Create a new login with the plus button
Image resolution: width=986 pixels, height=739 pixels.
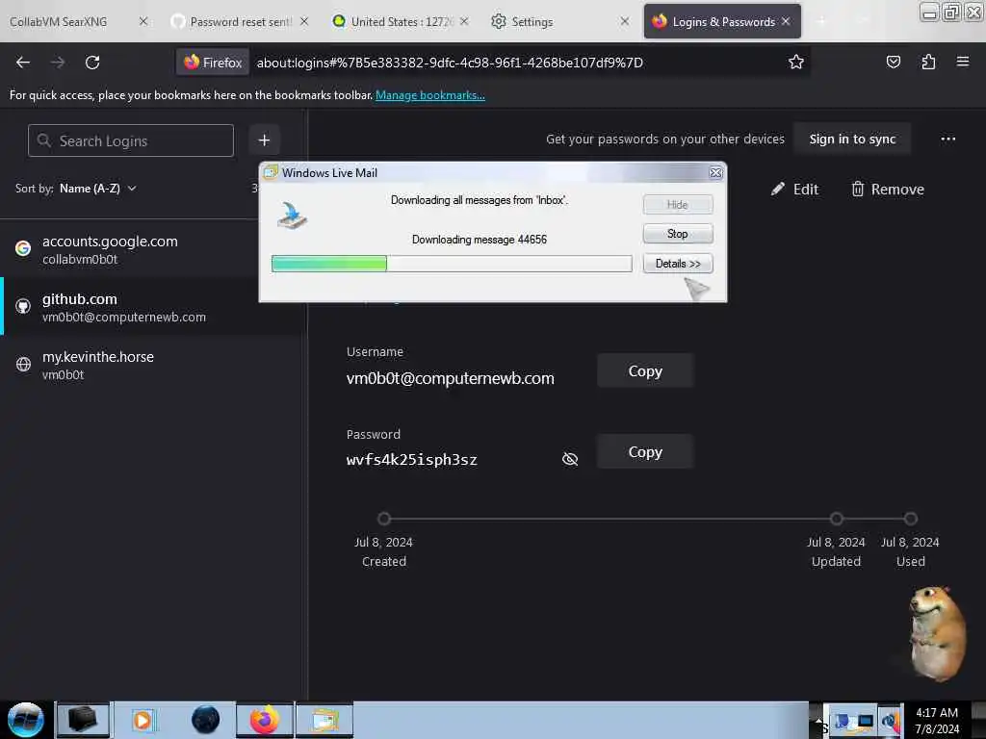(x=264, y=140)
